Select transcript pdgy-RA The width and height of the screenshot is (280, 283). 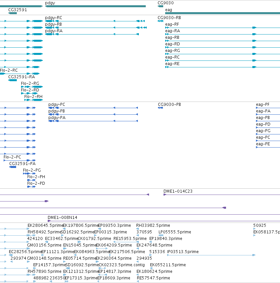point(92,34)
